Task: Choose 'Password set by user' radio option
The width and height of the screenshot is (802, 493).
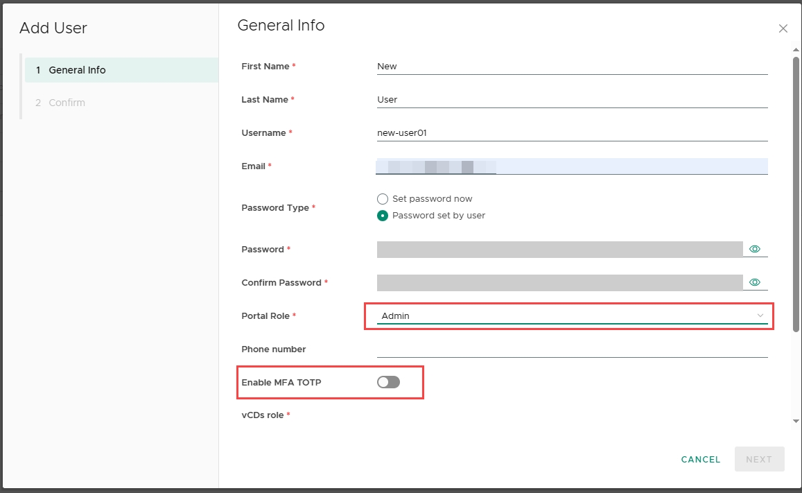Action: 383,216
